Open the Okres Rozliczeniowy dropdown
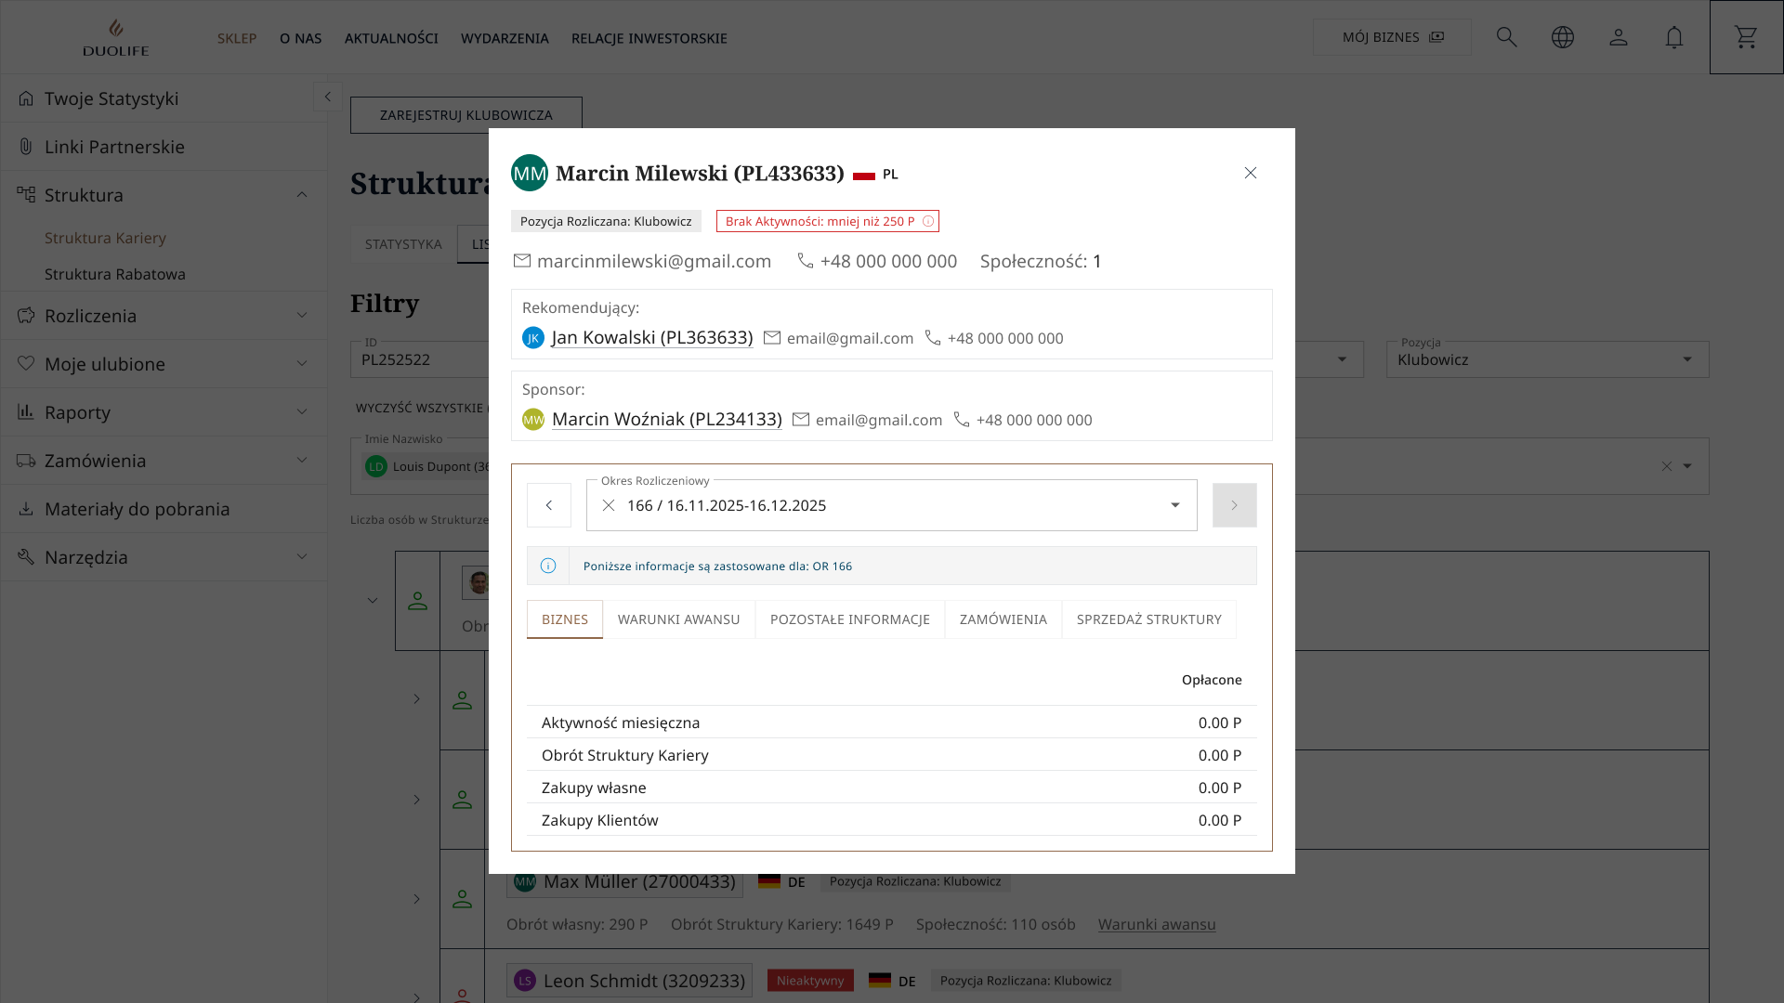The image size is (1784, 1003). (x=1174, y=505)
